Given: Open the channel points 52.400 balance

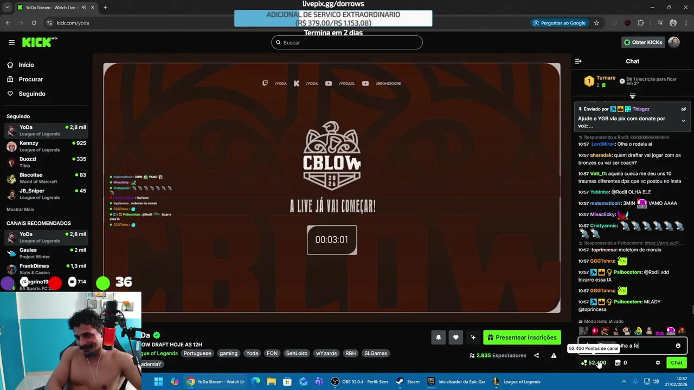Looking at the screenshot, I should [593, 363].
